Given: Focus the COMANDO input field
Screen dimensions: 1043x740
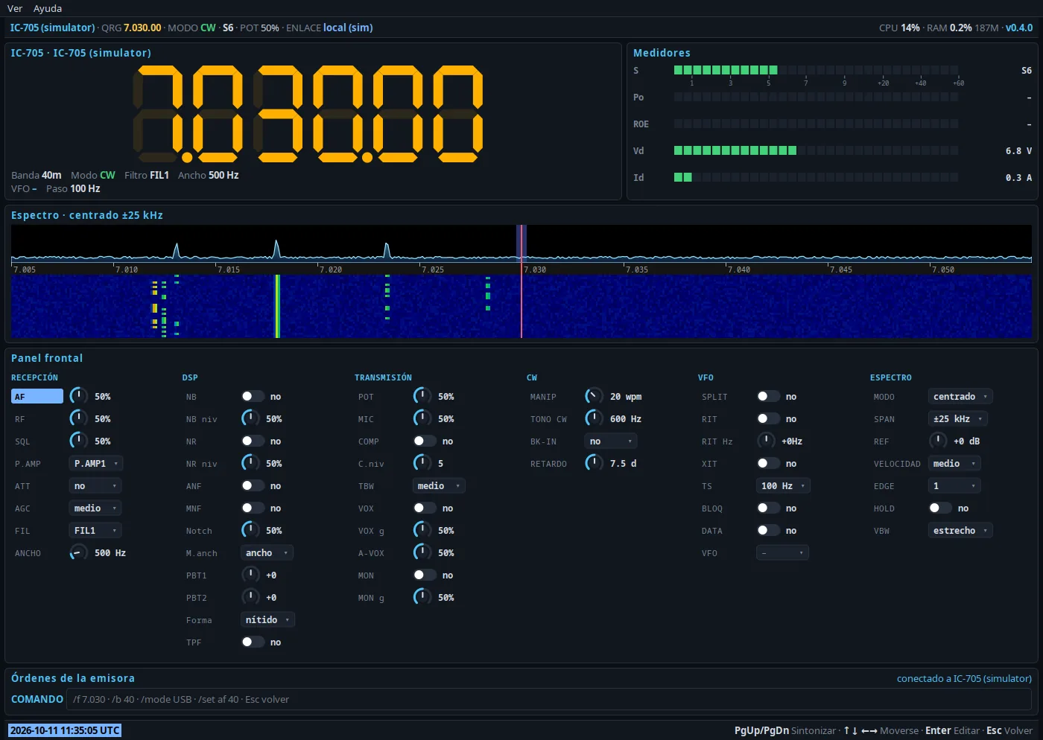Looking at the screenshot, I should [549, 699].
